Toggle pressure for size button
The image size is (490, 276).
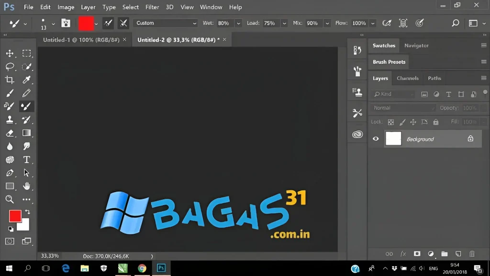(419, 23)
